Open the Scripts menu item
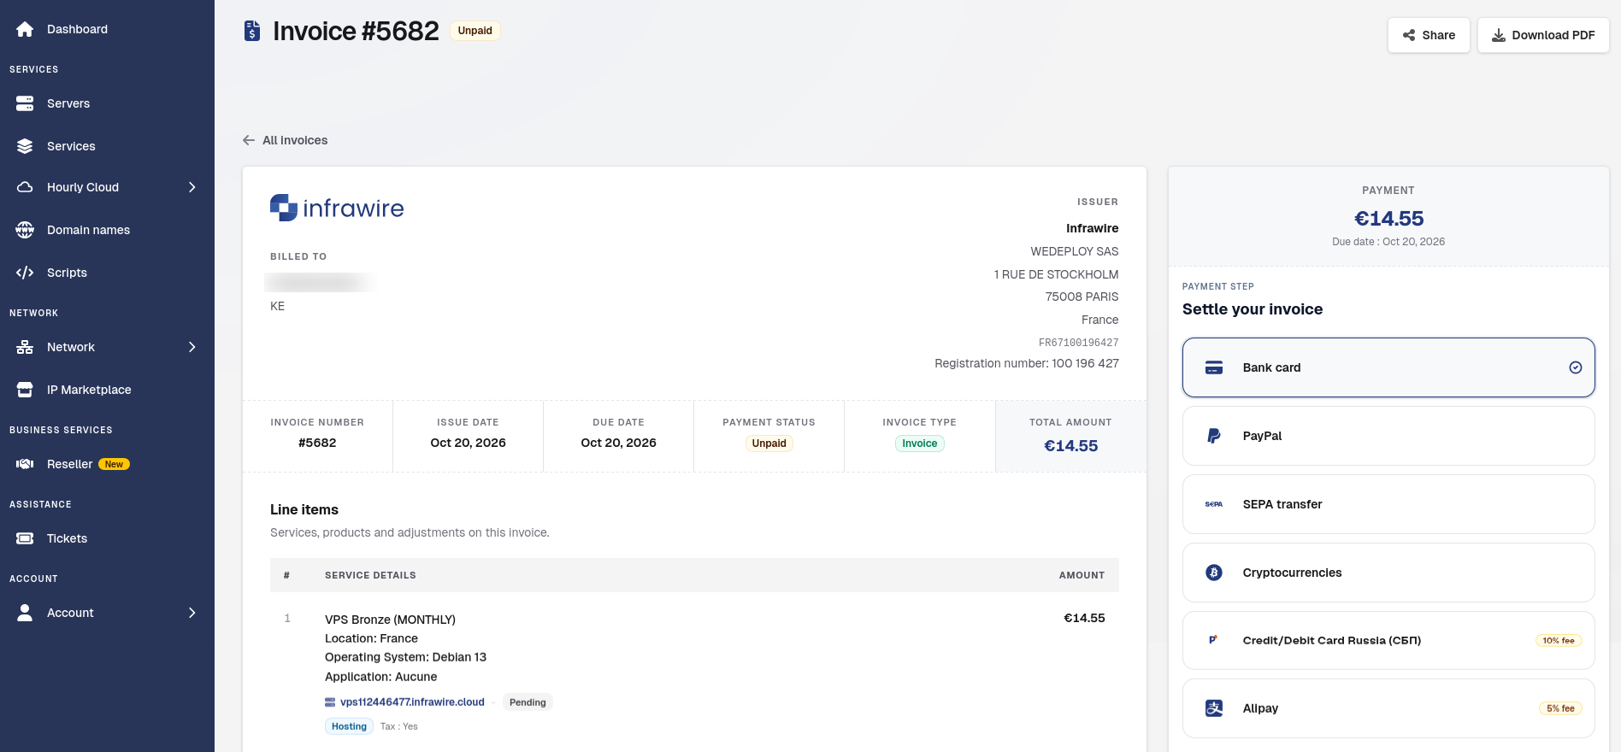The height and width of the screenshot is (752, 1621). (107, 273)
